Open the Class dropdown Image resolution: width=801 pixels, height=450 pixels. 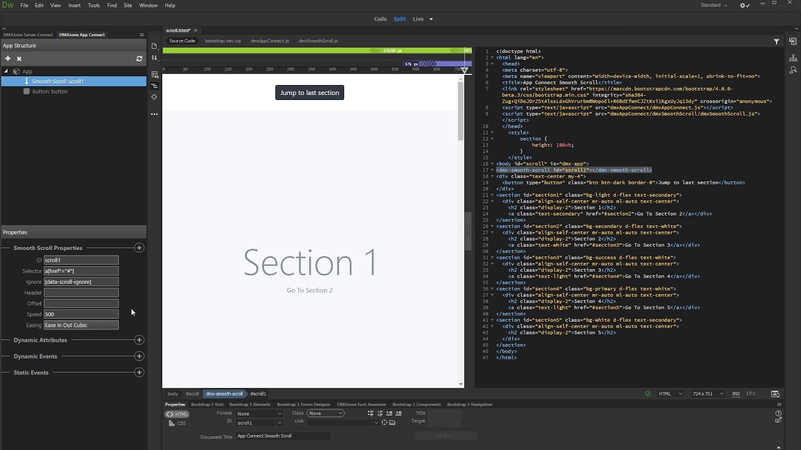(325, 413)
